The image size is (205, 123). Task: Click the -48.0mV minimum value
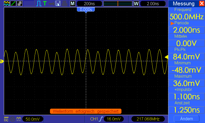(x=187, y=70)
